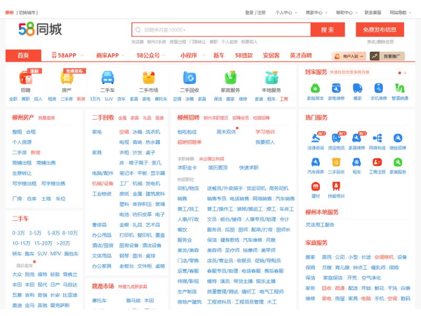
Task: Open the 汽车保养 car maintenance icon
Action: coord(316,162)
